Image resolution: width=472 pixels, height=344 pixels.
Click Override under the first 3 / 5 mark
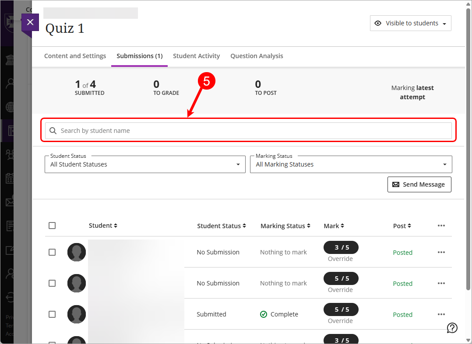340,259
